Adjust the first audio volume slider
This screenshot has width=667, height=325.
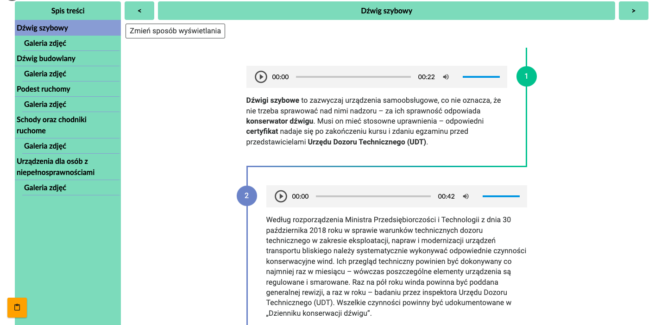(481, 77)
